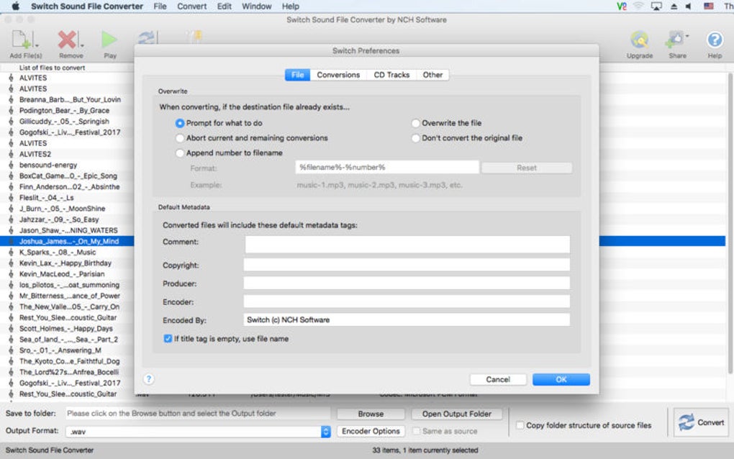Click the eject icon in menu bar

[x=674, y=6]
